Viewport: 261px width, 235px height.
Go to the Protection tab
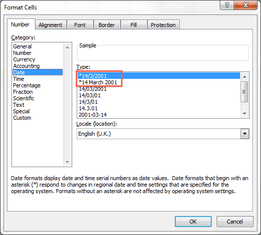tap(163, 25)
